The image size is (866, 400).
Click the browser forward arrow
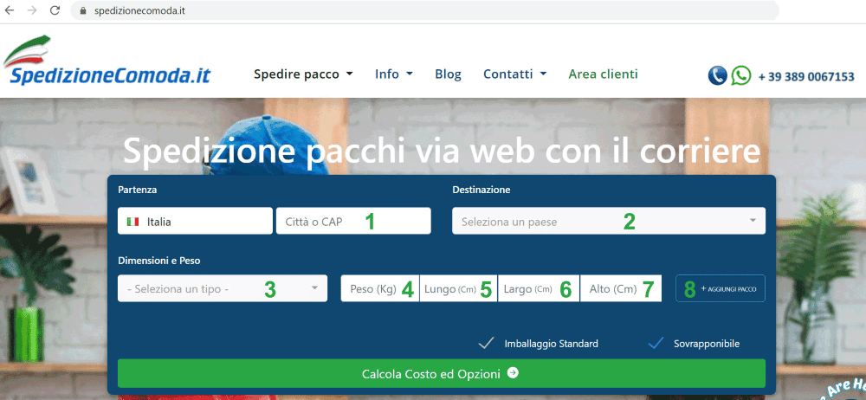pos(33,11)
